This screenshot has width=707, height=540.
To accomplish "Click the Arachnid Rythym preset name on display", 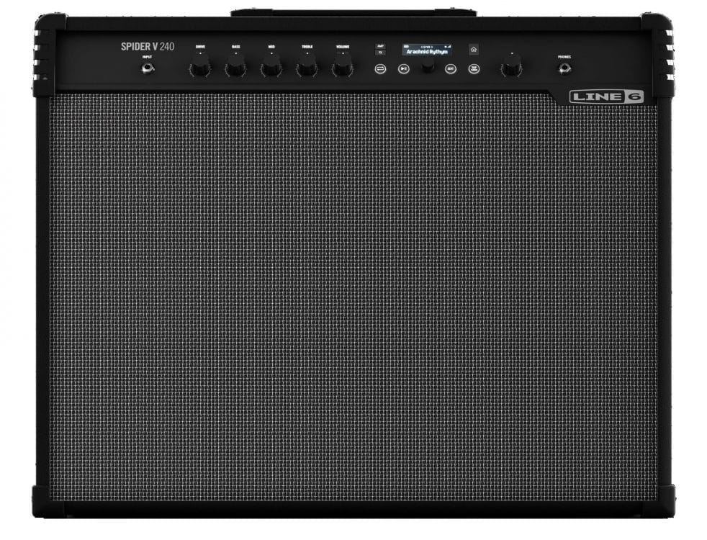I will (x=427, y=53).
